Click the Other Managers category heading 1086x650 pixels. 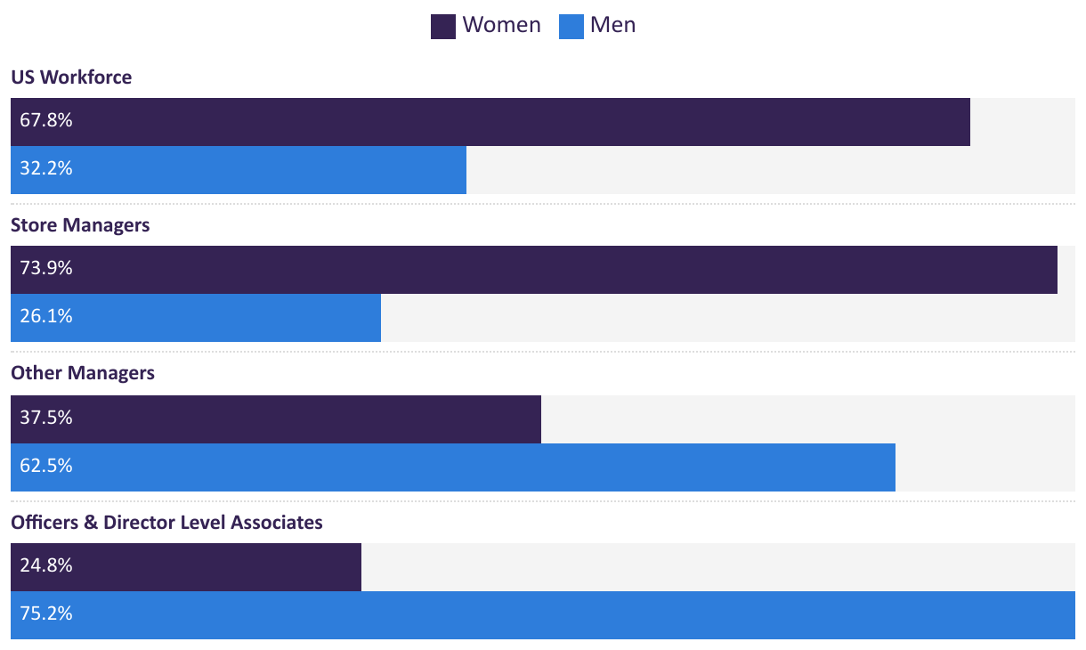83,373
